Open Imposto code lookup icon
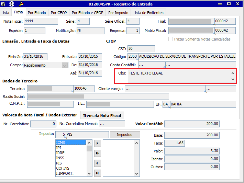Screen dimensions: 244x183 point(66,137)
